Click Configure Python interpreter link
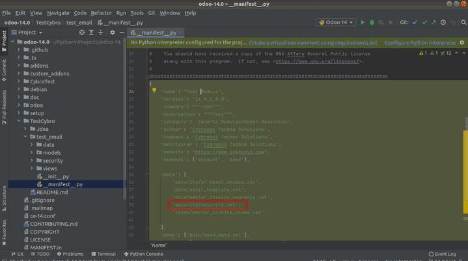This screenshot has width=468, height=261. [420, 43]
